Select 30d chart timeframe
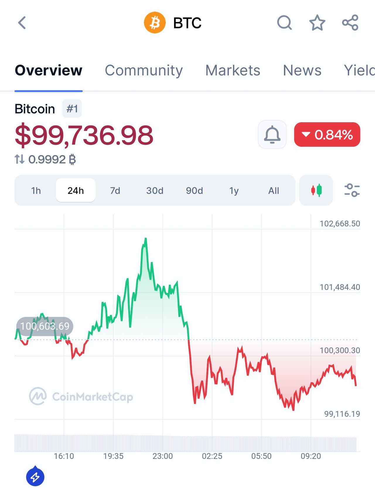The image size is (375, 490). pos(155,191)
